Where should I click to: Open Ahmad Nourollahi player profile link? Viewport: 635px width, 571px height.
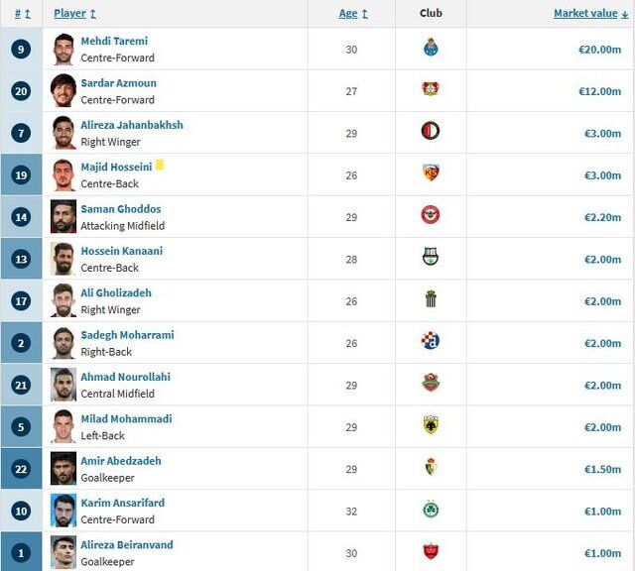point(125,377)
